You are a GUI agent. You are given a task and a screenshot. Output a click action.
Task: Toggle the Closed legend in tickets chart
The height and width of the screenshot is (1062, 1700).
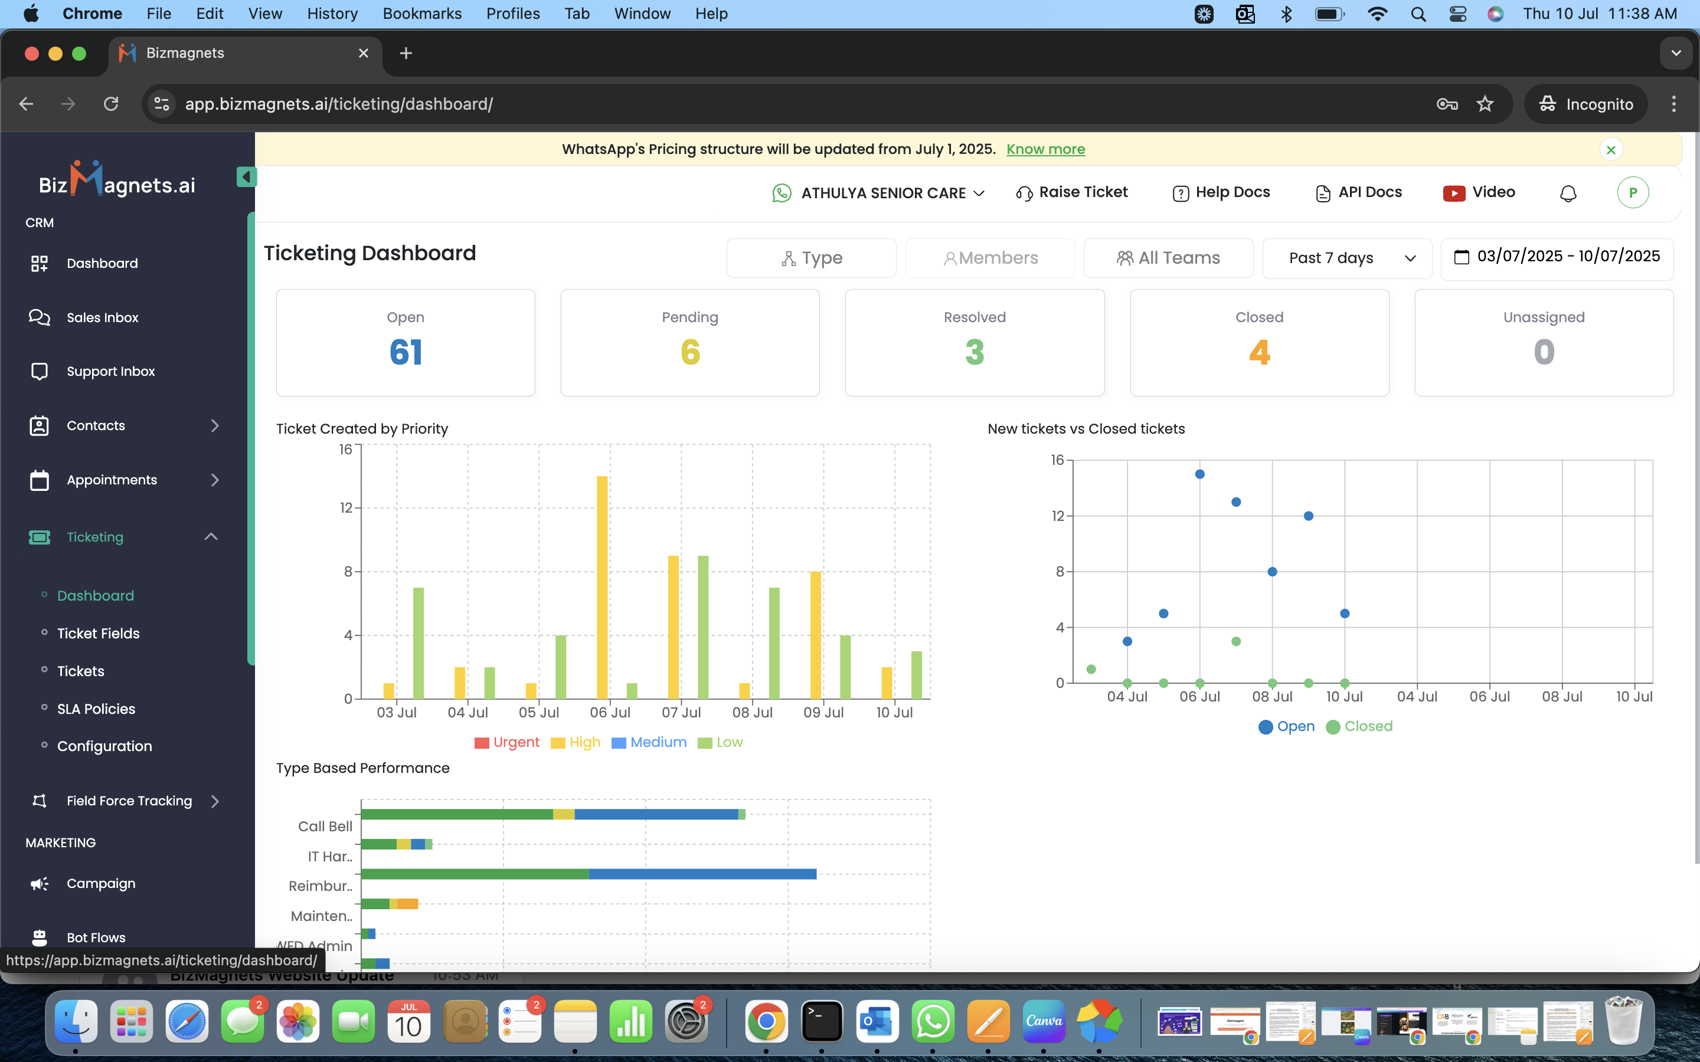pos(1359,726)
